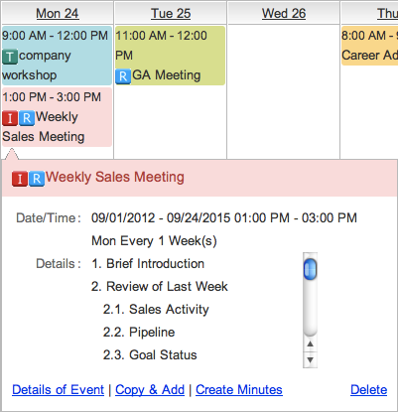Click the blue details scrollbar thumb
Screen dimensions: 398x412
point(310,269)
